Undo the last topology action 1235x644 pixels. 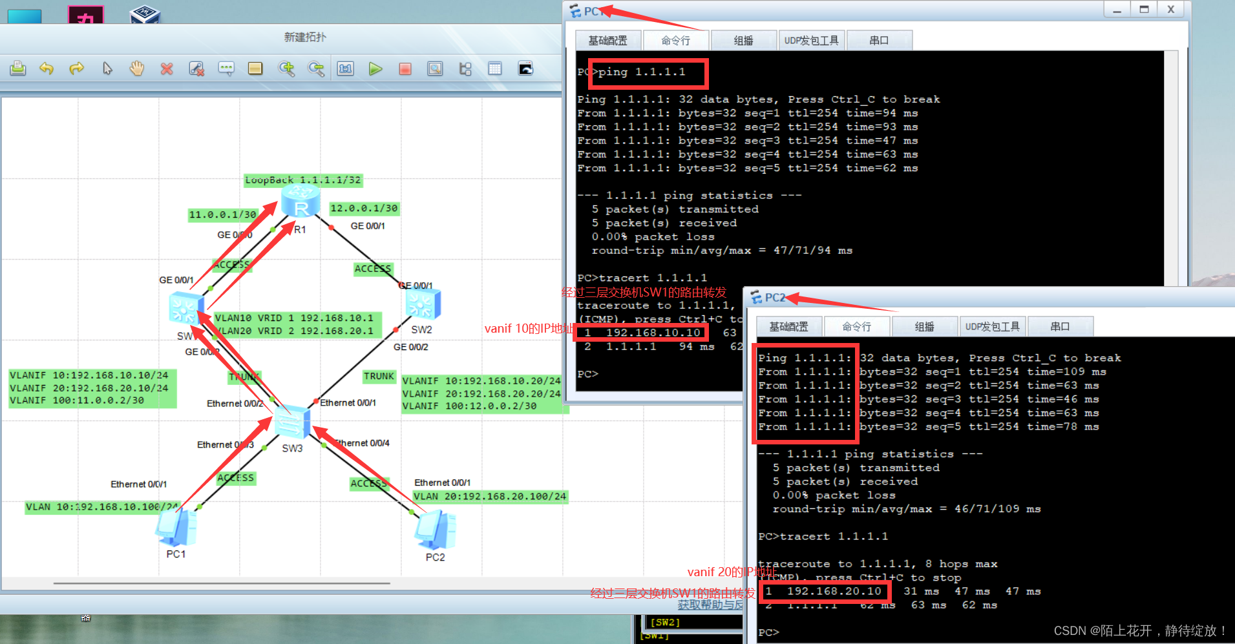47,68
